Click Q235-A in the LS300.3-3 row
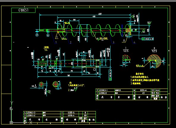 click(71, 113)
